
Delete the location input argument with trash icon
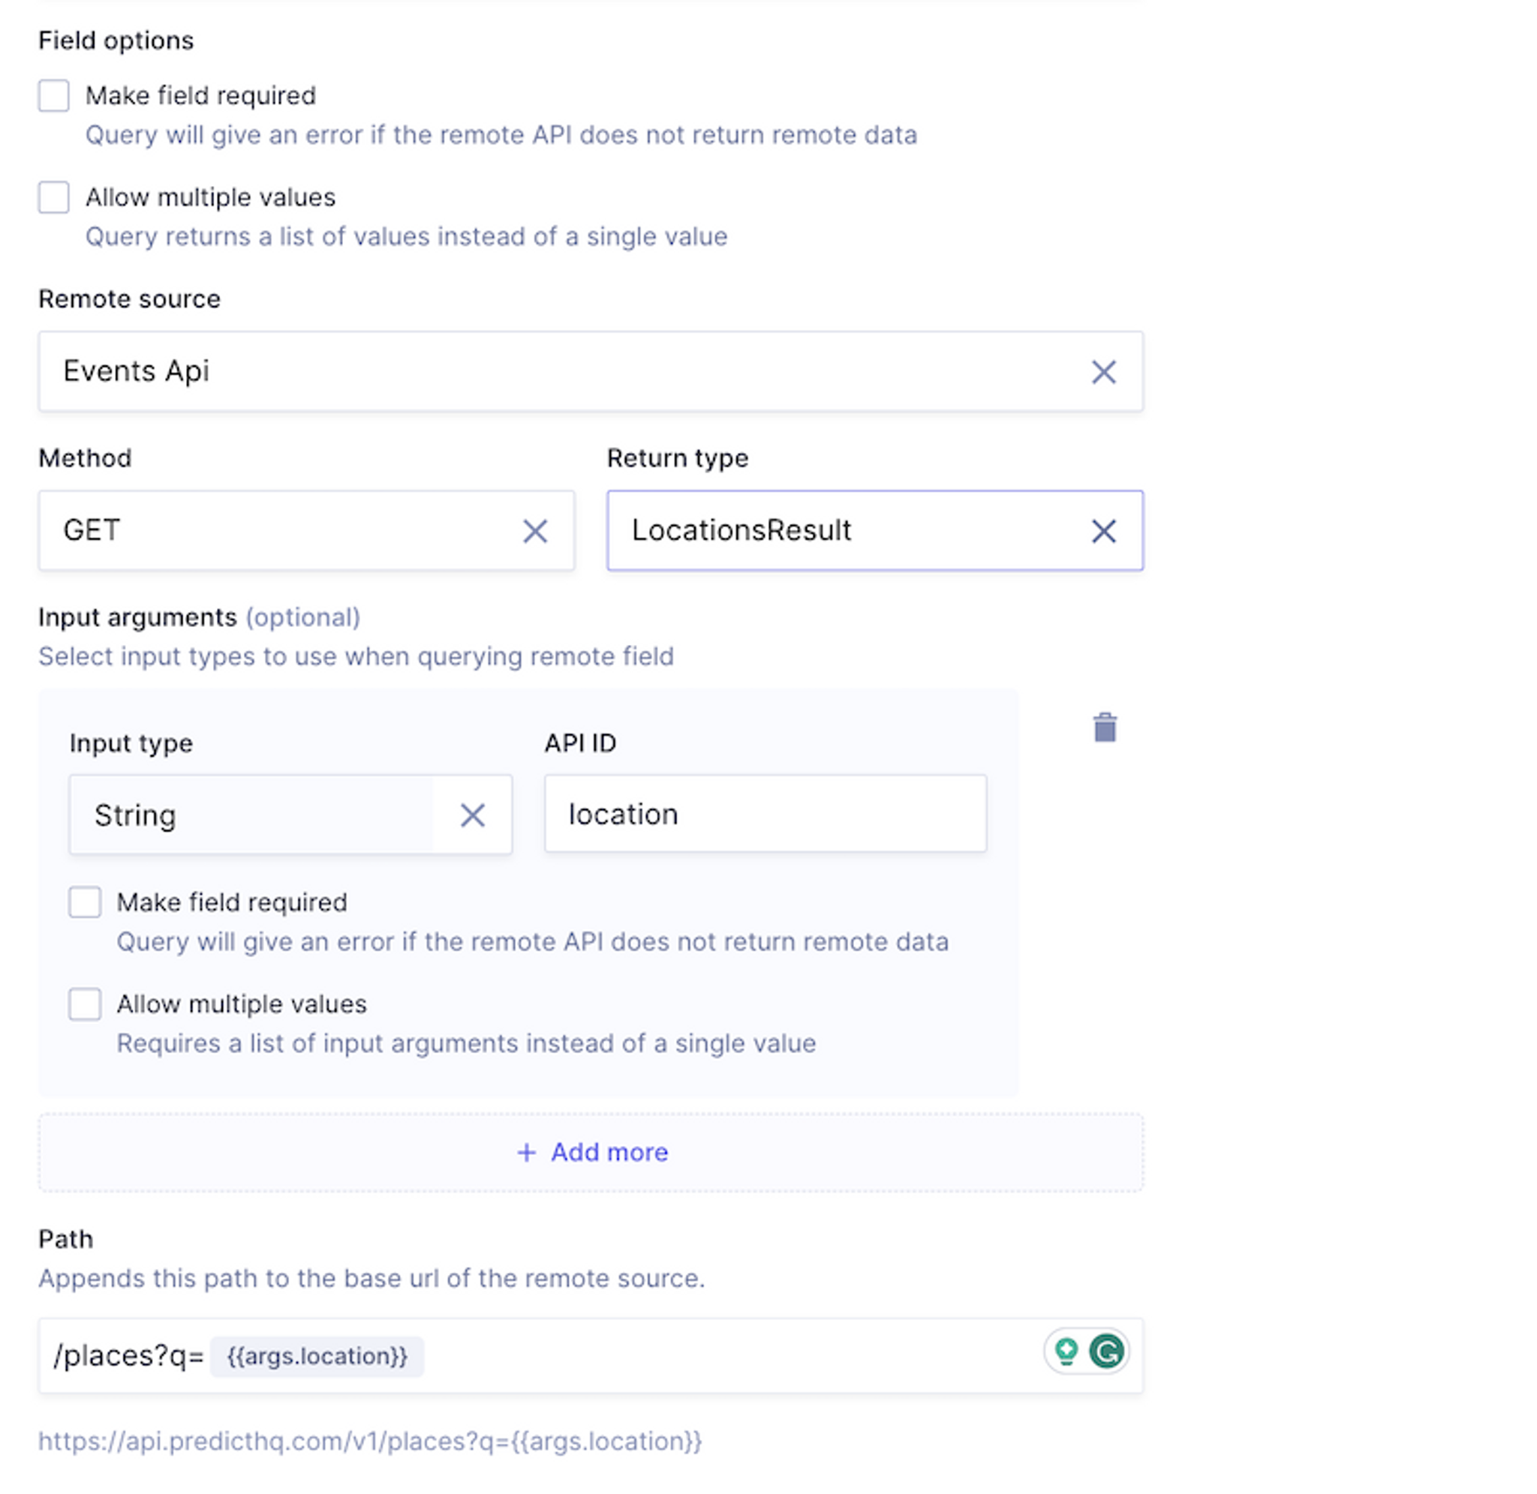point(1105,727)
